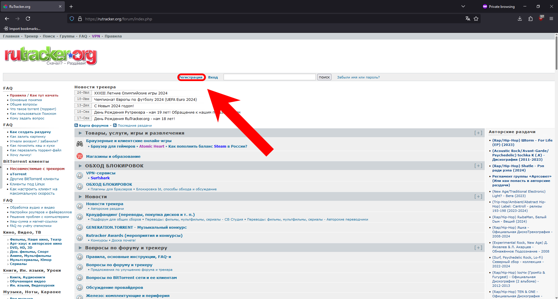Open Поиск in top navigation
This screenshot has width=558, height=299.
(49, 36)
